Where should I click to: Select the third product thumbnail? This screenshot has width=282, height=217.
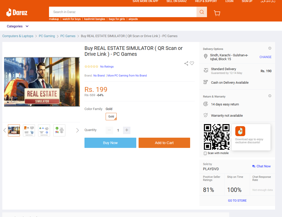pos(44,130)
